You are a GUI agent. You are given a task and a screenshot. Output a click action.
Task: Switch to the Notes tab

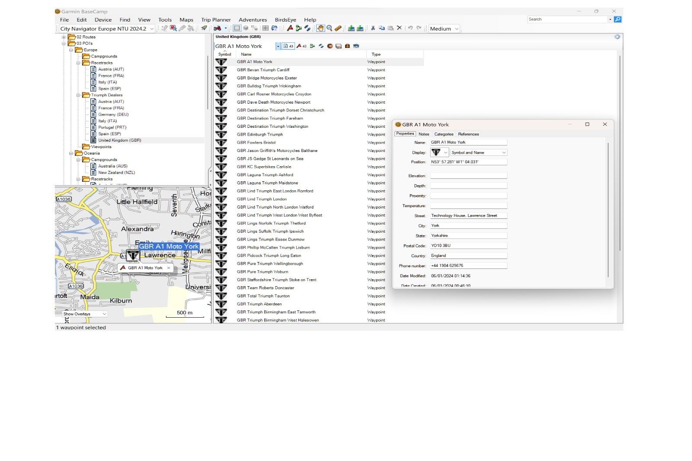tap(424, 134)
